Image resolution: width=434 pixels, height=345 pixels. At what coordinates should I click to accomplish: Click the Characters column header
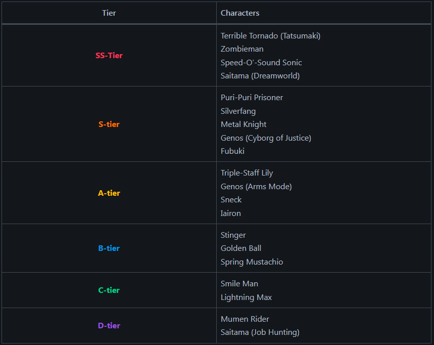[240, 13]
